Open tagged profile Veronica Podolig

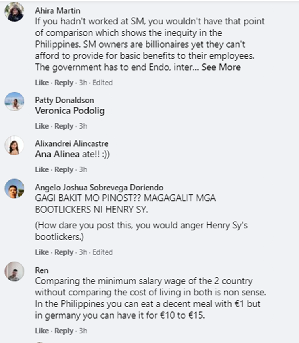pos(70,111)
